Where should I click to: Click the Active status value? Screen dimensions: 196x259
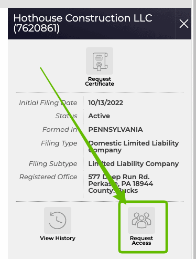[x=99, y=116]
